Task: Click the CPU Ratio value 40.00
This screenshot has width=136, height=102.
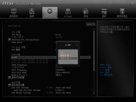Action: coord(58,35)
